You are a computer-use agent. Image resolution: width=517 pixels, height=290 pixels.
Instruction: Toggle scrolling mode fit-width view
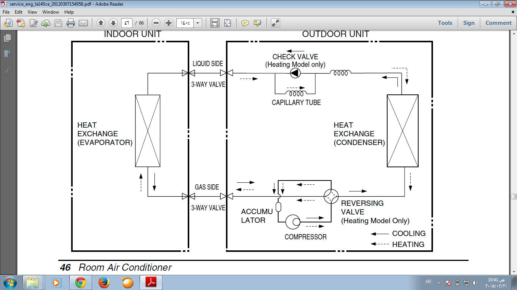point(215,23)
